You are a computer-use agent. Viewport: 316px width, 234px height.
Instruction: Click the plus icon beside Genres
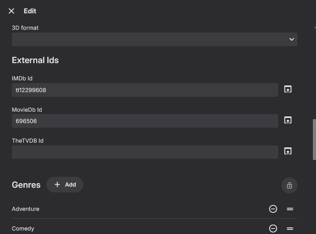coord(57,185)
